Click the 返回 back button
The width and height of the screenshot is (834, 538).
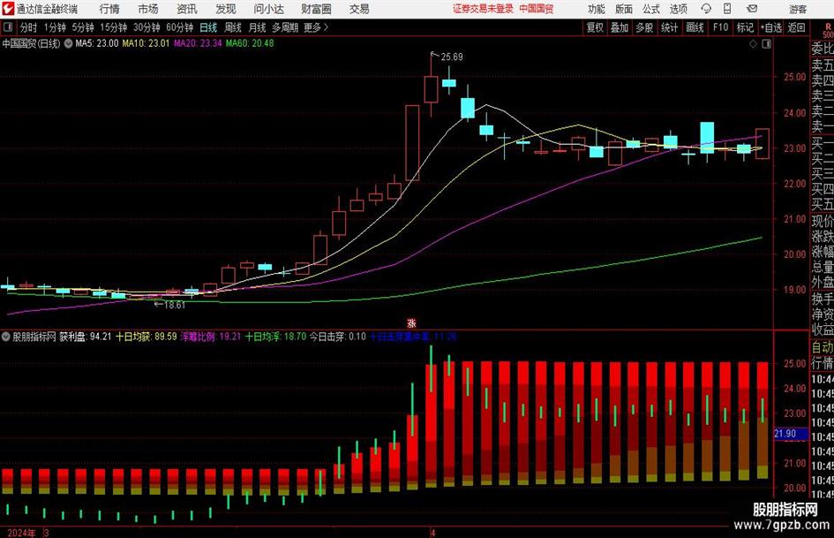point(796,27)
